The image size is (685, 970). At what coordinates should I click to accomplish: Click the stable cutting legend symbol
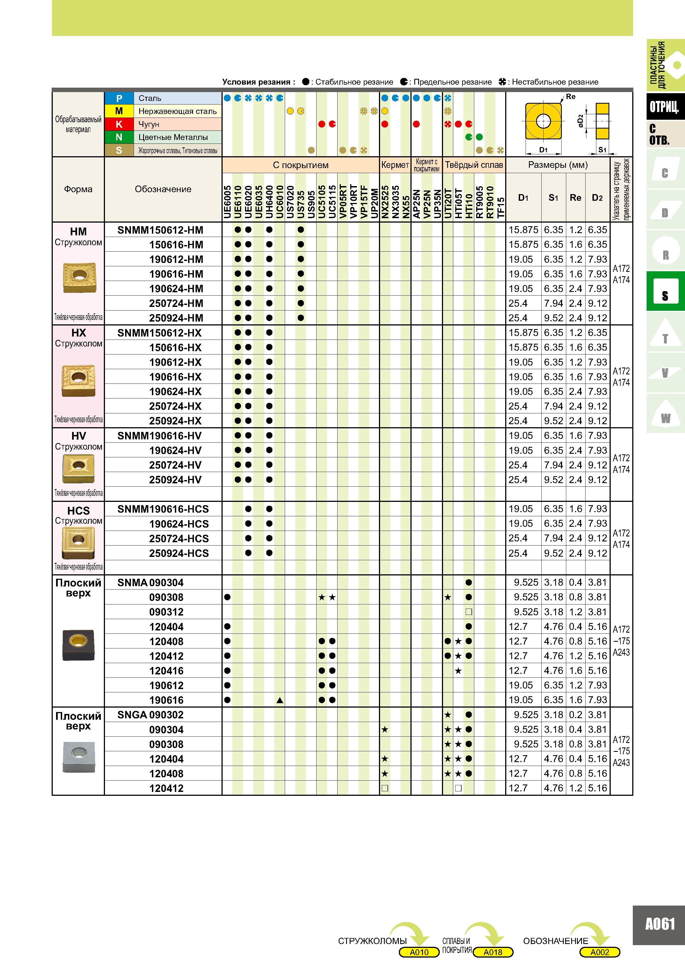tap(305, 82)
